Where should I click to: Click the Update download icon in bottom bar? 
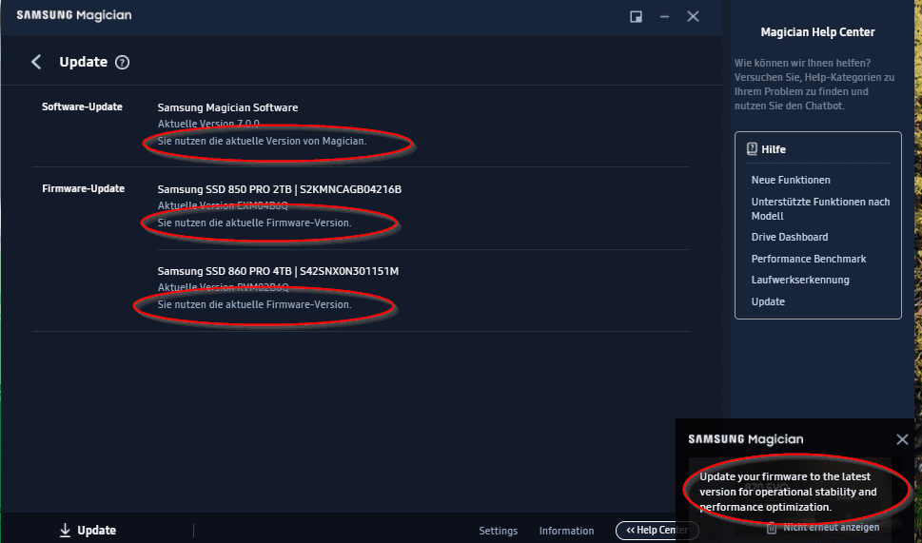coord(65,530)
